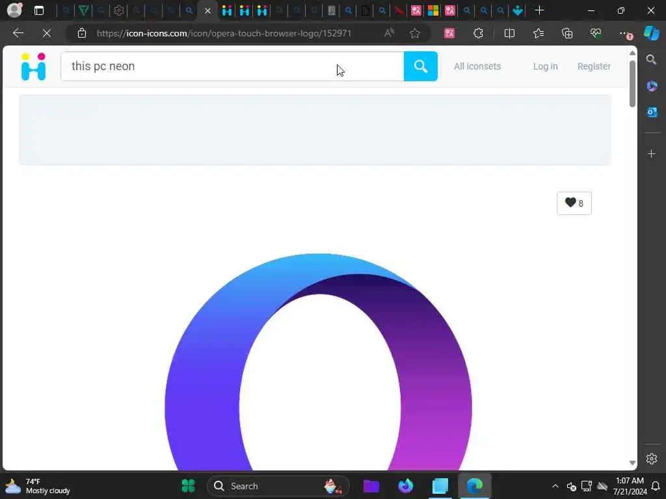666x499 pixels.
Task: Open Edge sidebar search icon
Action: point(652,59)
